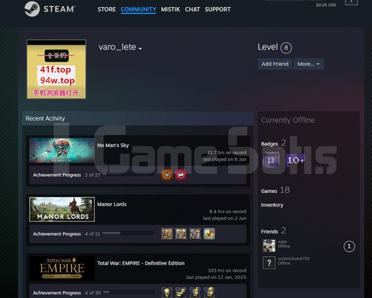Open the Manor Lords game banner
Viewport: 372px width, 298px height.
click(62, 209)
